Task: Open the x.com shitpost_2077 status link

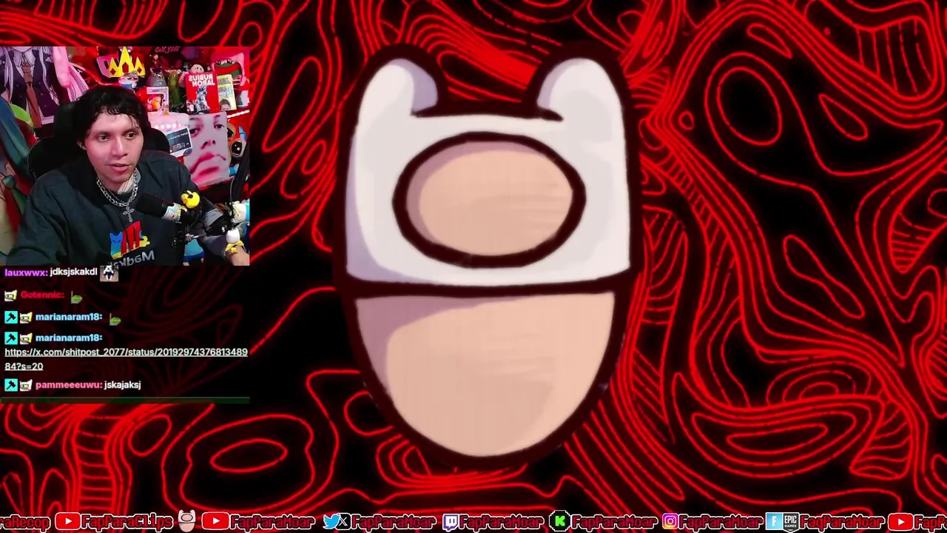Action: (x=126, y=359)
